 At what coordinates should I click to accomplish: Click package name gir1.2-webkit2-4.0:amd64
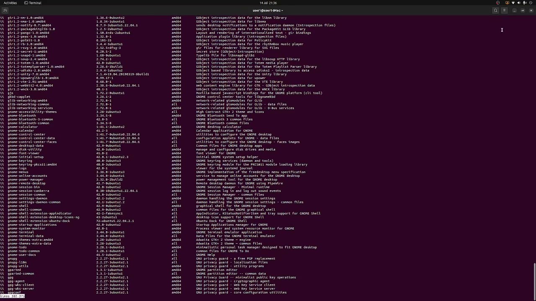coord(30,86)
